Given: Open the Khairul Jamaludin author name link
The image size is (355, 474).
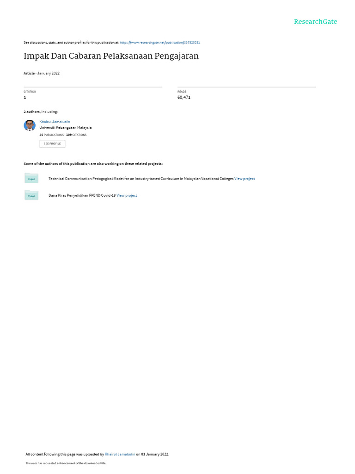Looking at the screenshot, I should pyautogui.click(x=55, y=122).
